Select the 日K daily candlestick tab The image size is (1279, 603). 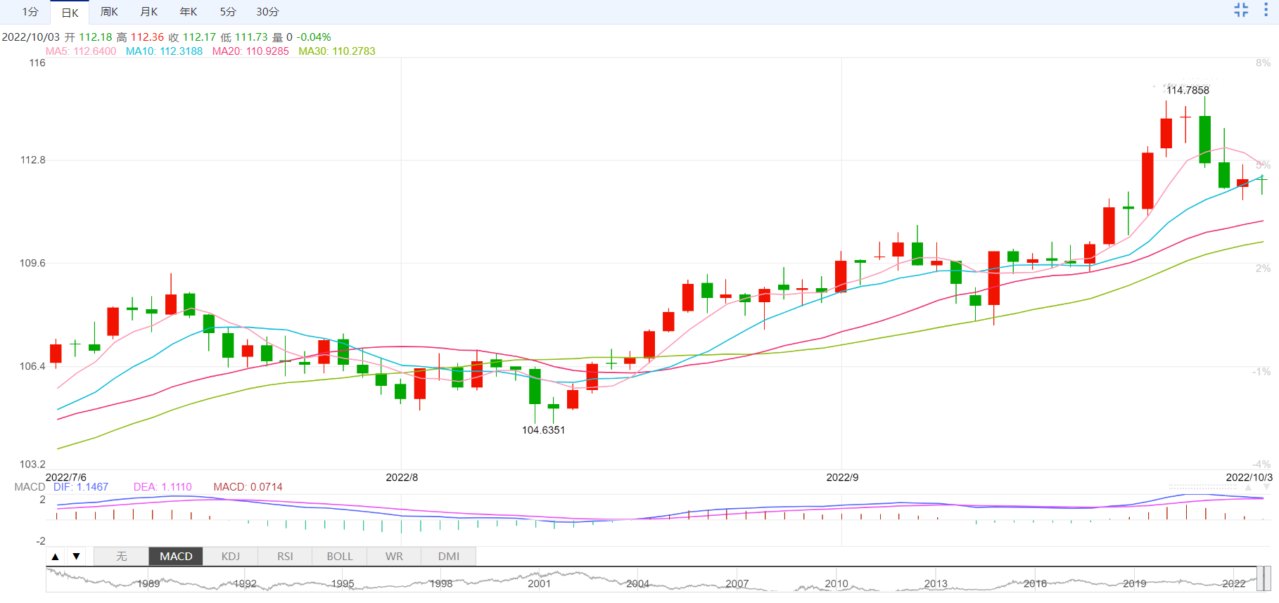tap(70, 13)
